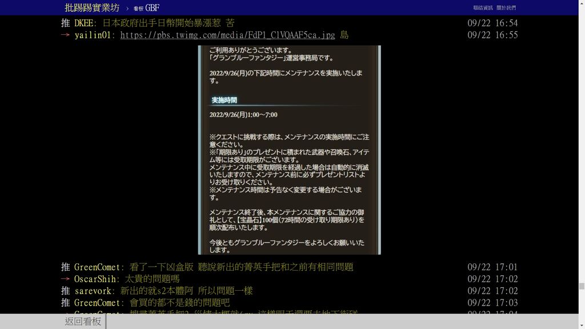585x329 pixels.
Task: Open the 批踢踢實業坊 home link
Action: [x=92, y=7]
